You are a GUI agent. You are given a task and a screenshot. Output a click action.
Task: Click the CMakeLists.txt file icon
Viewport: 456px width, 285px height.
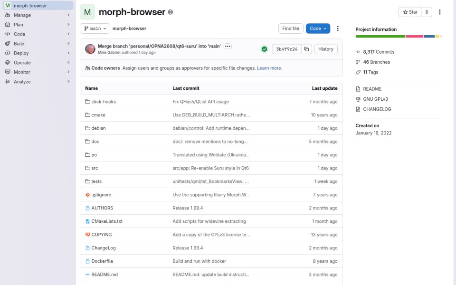pyautogui.click(x=87, y=221)
